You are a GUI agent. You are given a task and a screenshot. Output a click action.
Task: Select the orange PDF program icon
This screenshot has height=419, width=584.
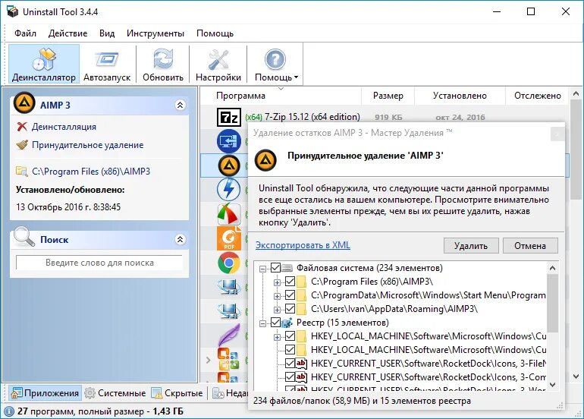click(229, 238)
